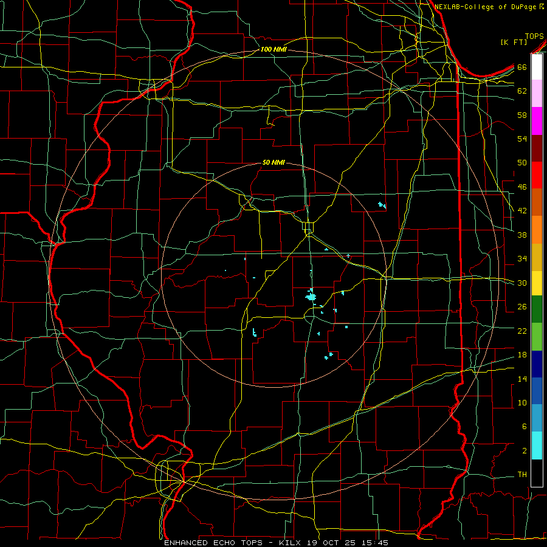
Task: Click the legend value 54
Action: point(522,139)
